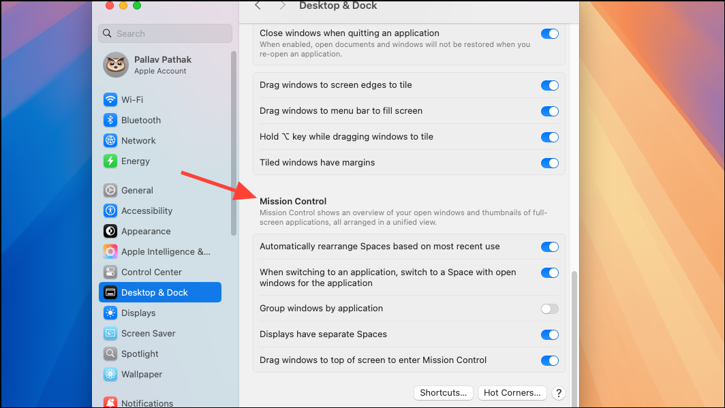Open the Network globe icon
Viewport: 725px width, 408px height.
[110, 140]
